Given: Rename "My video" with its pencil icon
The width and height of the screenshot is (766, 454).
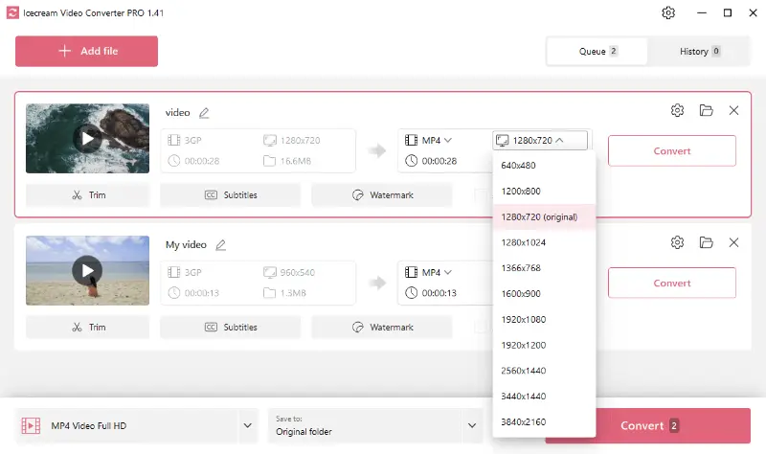Looking at the screenshot, I should [221, 245].
